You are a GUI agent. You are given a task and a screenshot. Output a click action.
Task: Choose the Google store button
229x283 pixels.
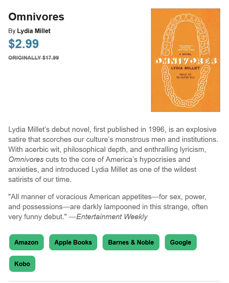pos(181,242)
